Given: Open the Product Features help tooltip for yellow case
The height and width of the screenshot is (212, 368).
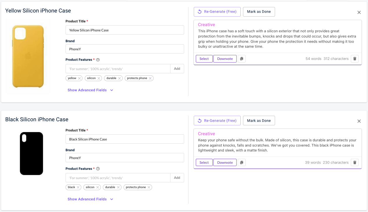Looking at the screenshot, I should pyautogui.click(x=98, y=60).
